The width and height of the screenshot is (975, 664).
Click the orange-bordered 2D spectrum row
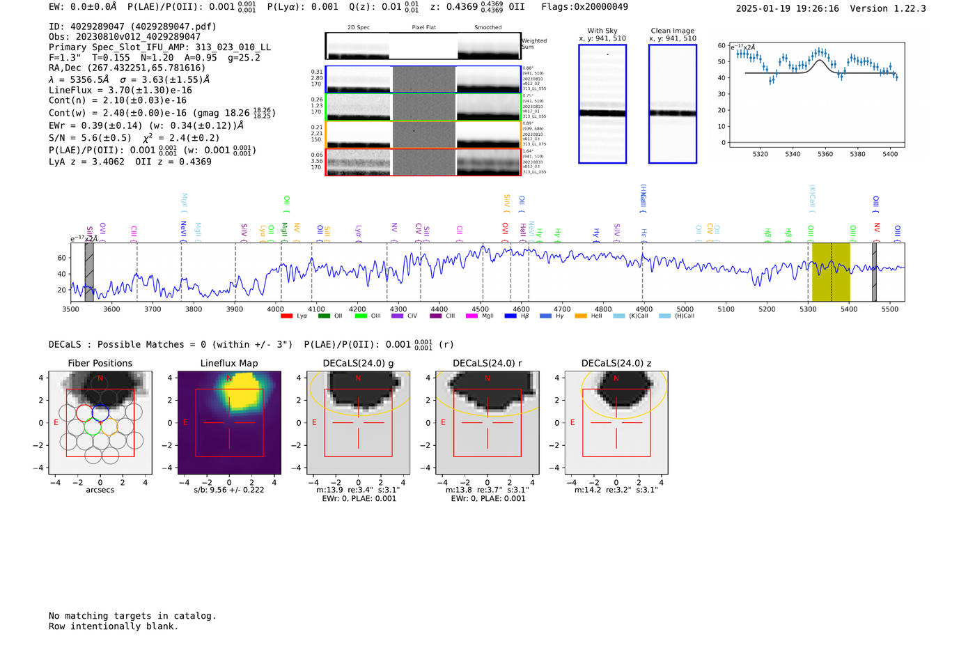423,134
